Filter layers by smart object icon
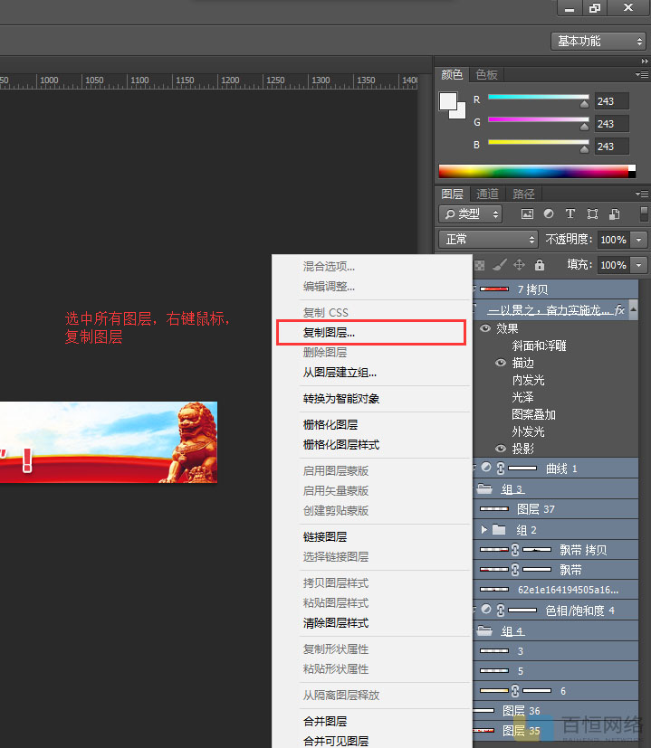The height and width of the screenshot is (748, 651). coord(614,214)
